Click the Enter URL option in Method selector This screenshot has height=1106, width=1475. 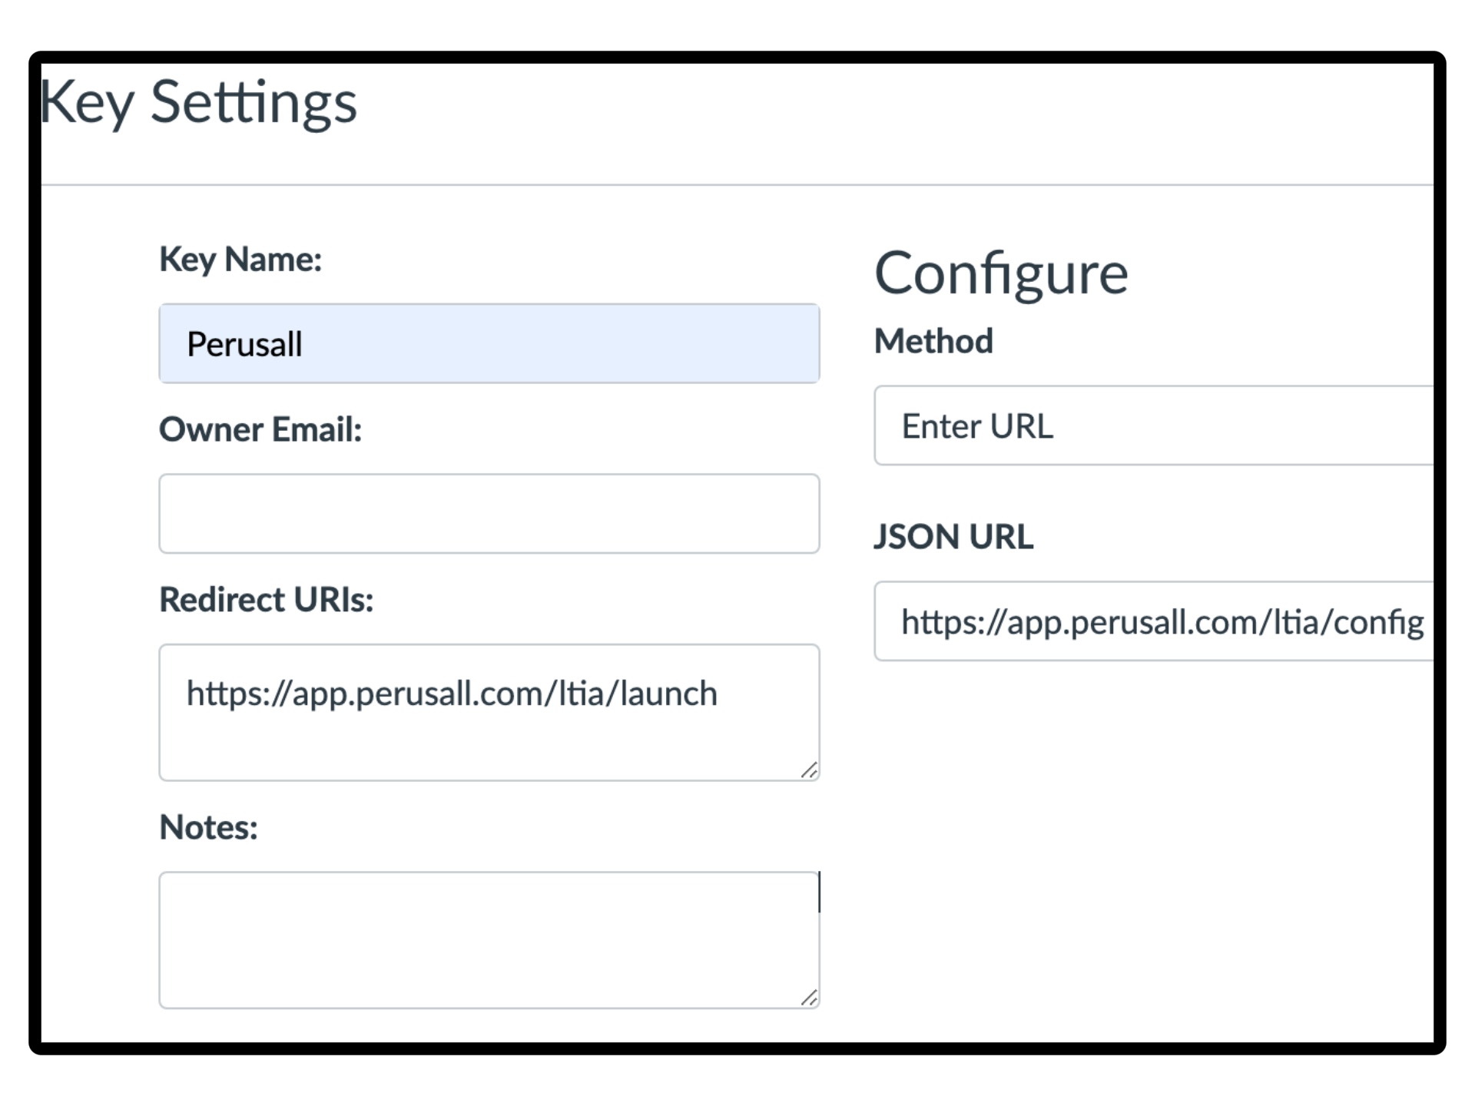pyautogui.click(x=977, y=426)
